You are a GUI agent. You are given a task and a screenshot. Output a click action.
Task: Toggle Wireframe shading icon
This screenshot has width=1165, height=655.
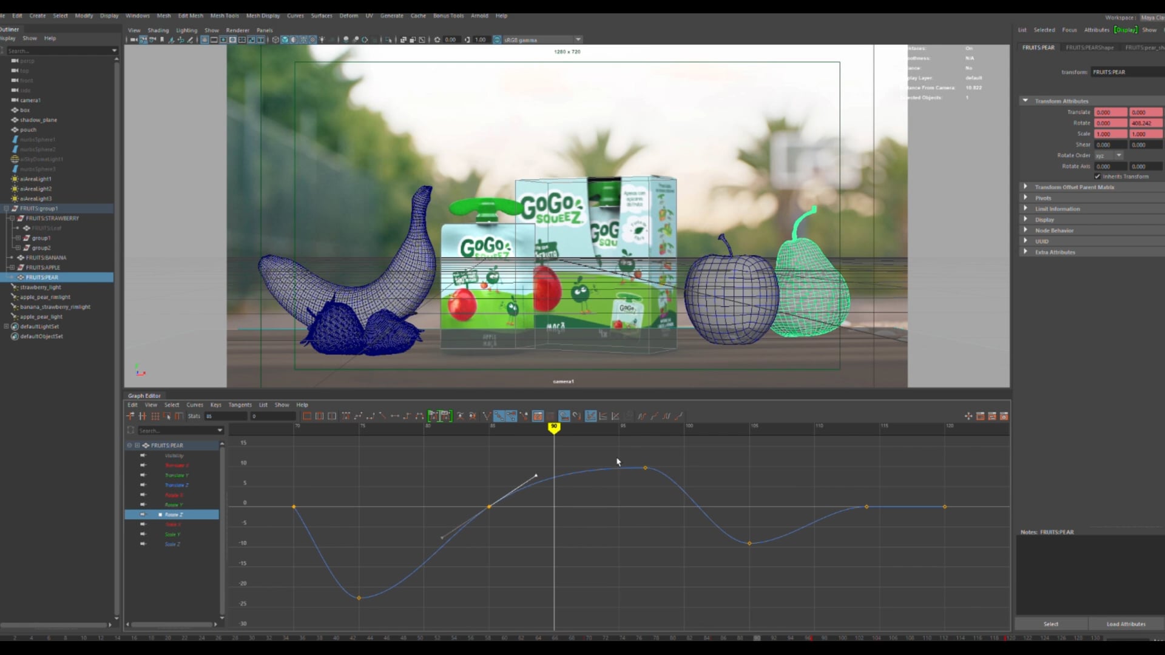pos(275,39)
